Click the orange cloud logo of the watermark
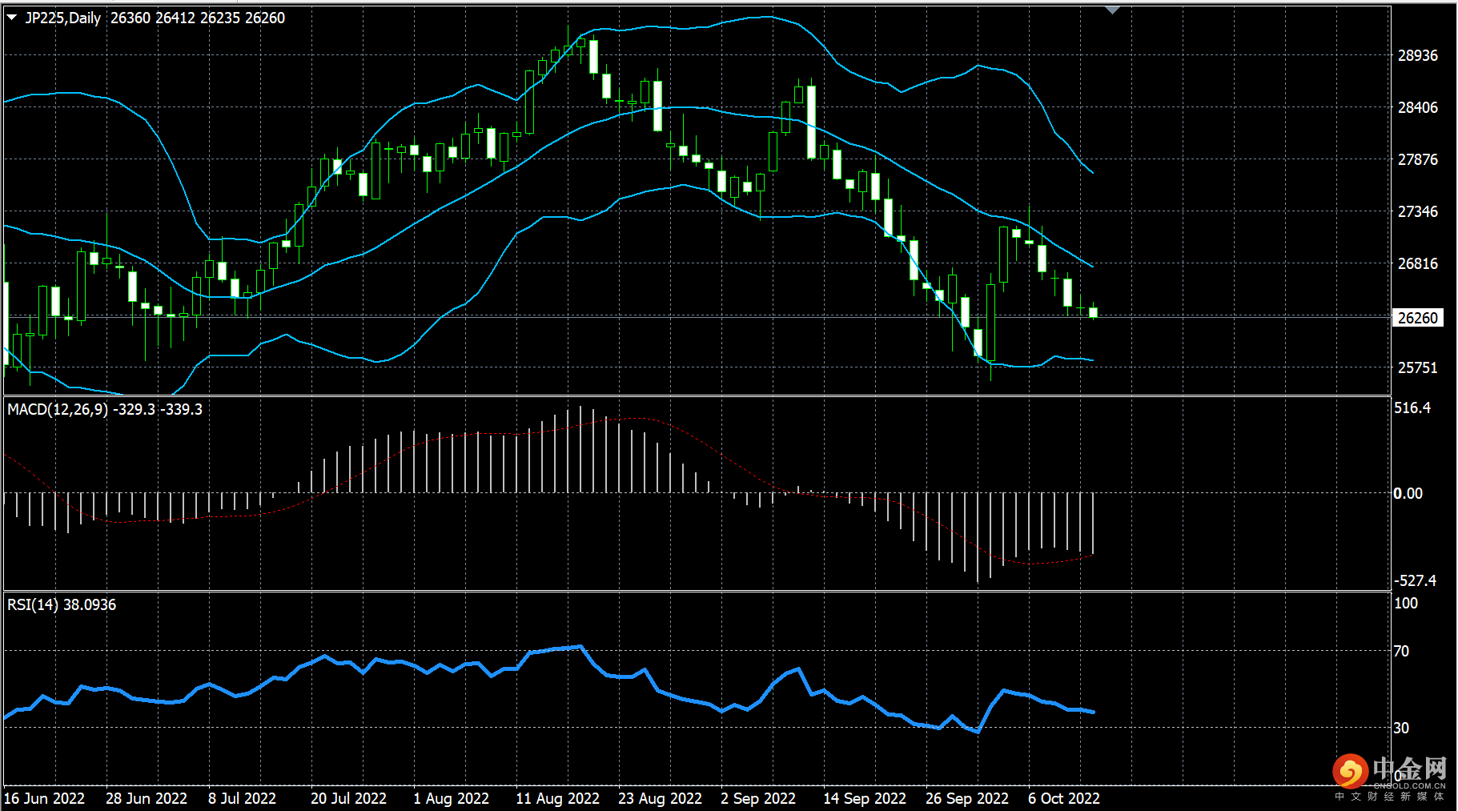Image resolution: width=1458 pixels, height=811 pixels. (1350, 771)
